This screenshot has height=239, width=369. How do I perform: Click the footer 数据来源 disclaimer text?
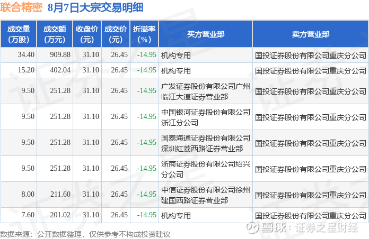click(85, 234)
